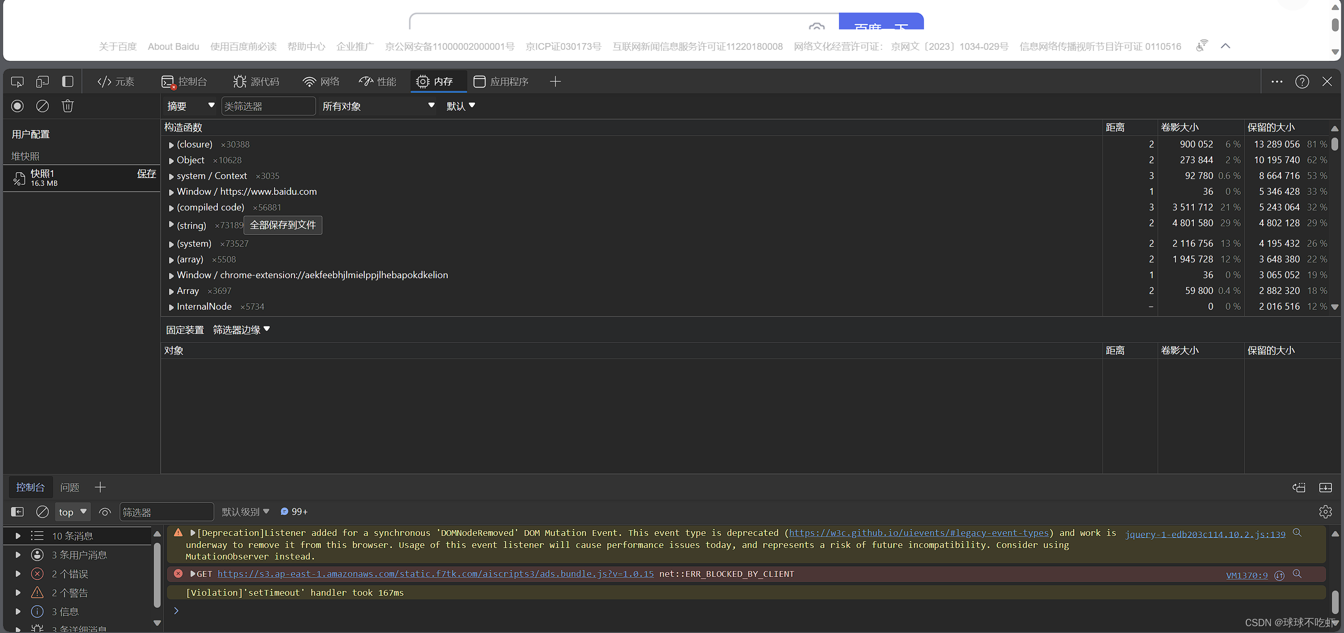The height and width of the screenshot is (633, 1344).
Task: Select the inspect element picker icon
Action: click(17, 82)
